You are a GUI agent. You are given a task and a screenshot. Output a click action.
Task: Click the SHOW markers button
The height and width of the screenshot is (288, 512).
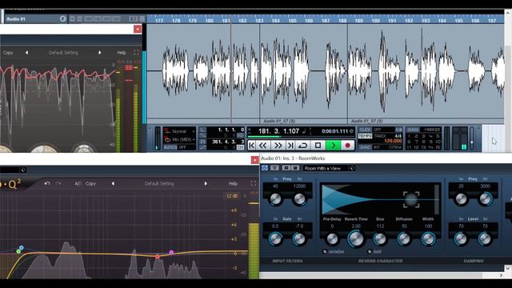(x=413, y=130)
